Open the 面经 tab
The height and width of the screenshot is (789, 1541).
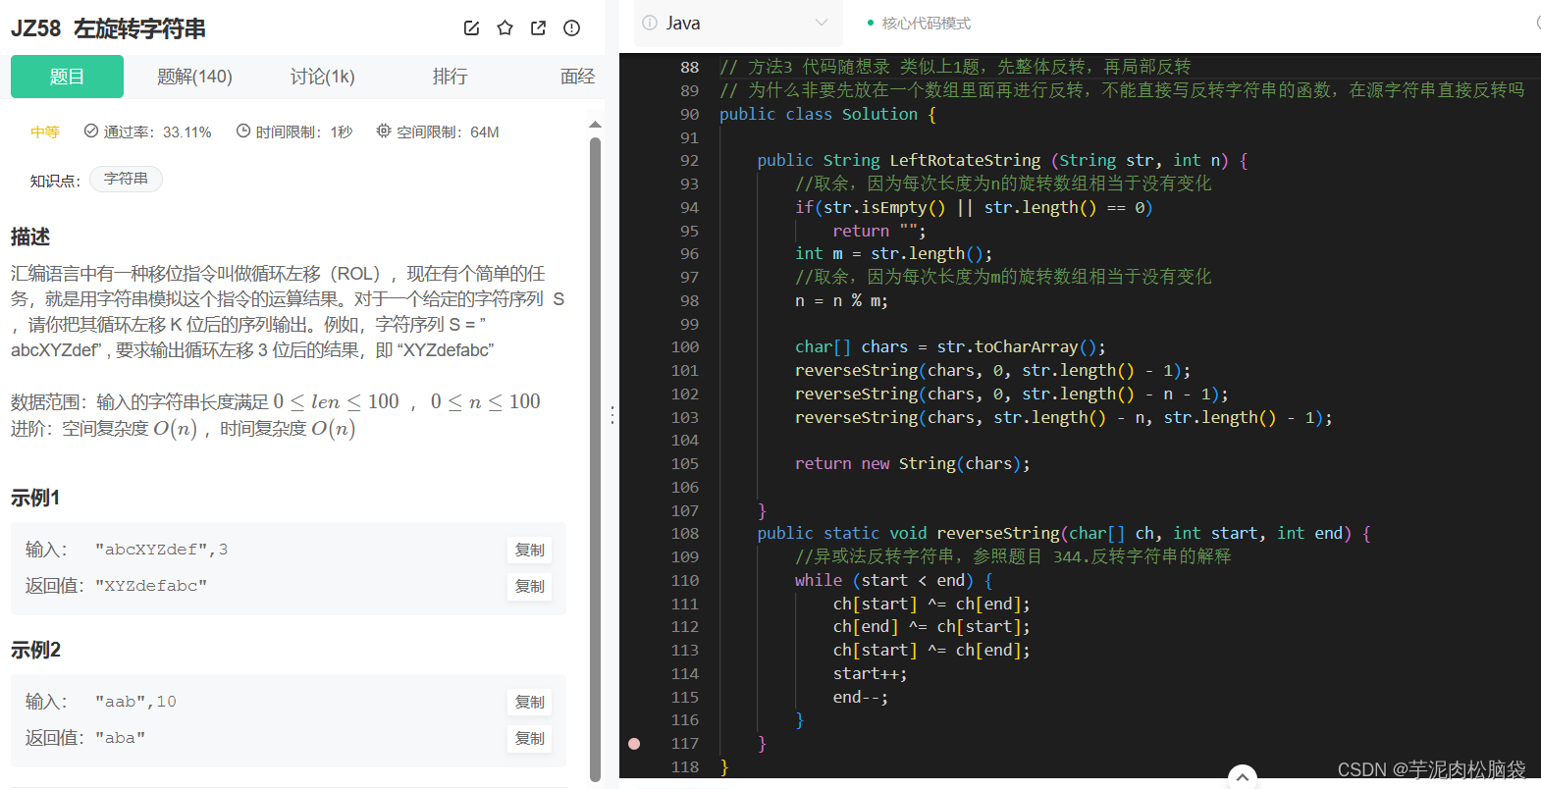pos(577,77)
